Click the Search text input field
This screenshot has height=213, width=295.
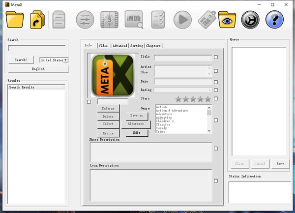coord(37,48)
